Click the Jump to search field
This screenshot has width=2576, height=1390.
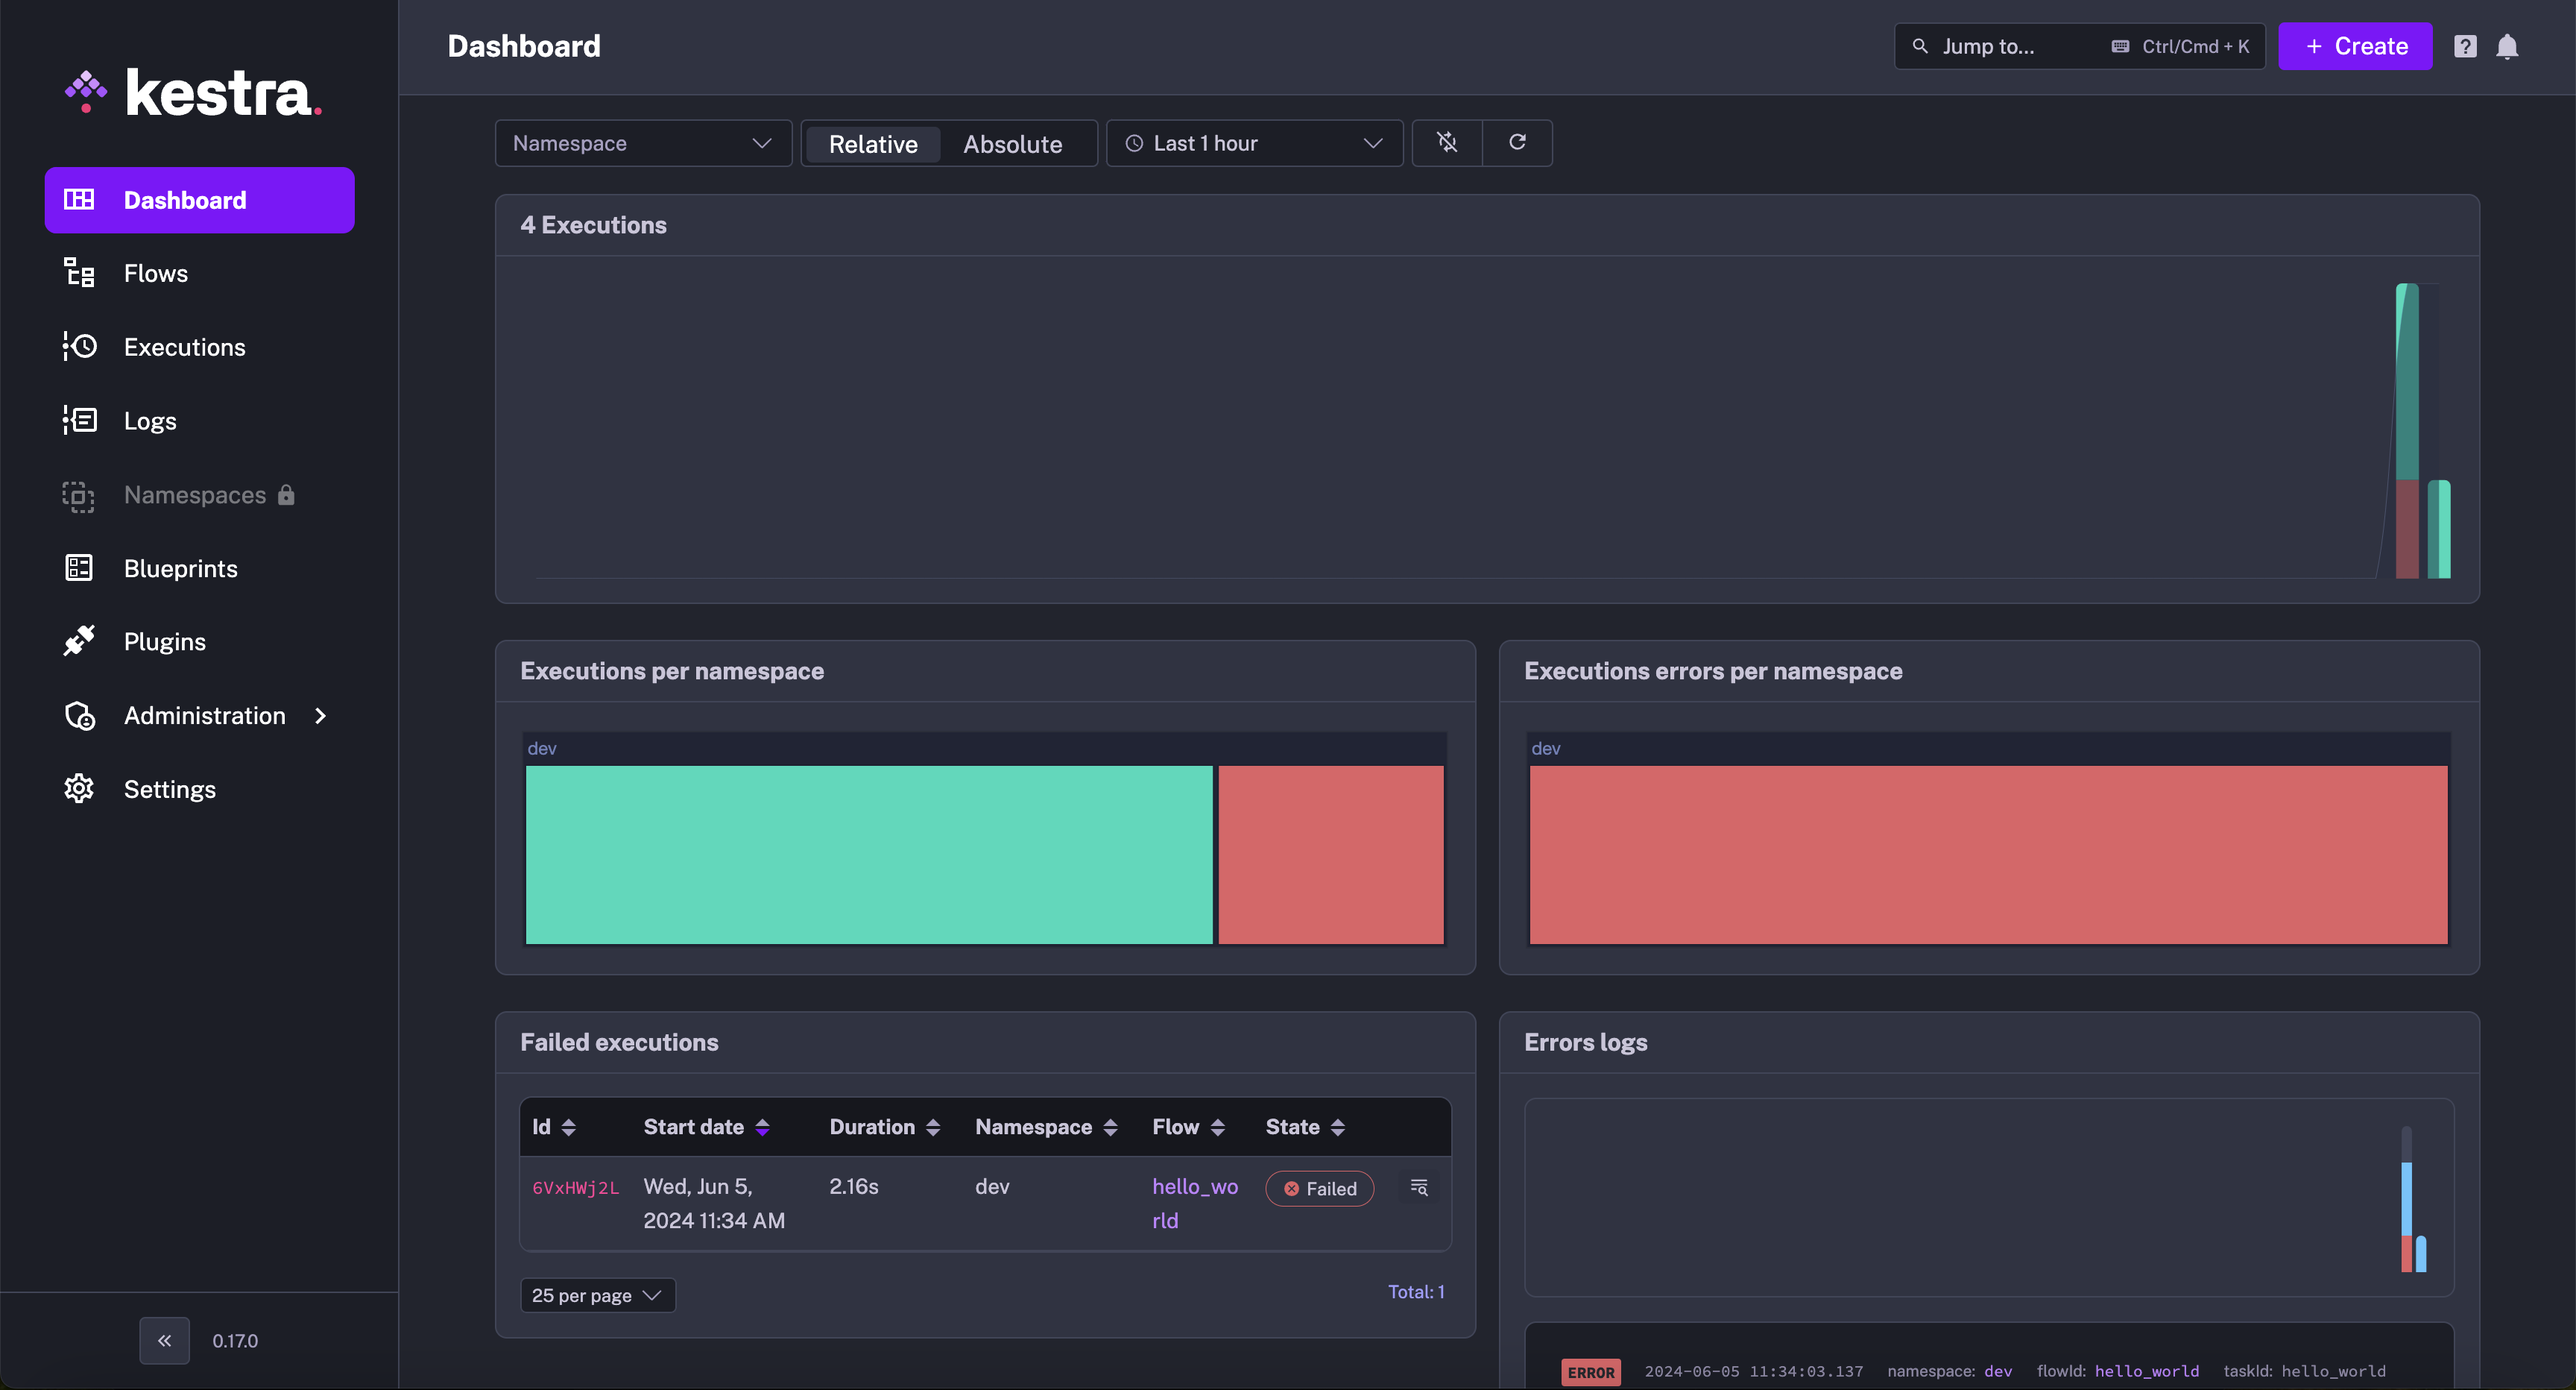(x=2079, y=46)
